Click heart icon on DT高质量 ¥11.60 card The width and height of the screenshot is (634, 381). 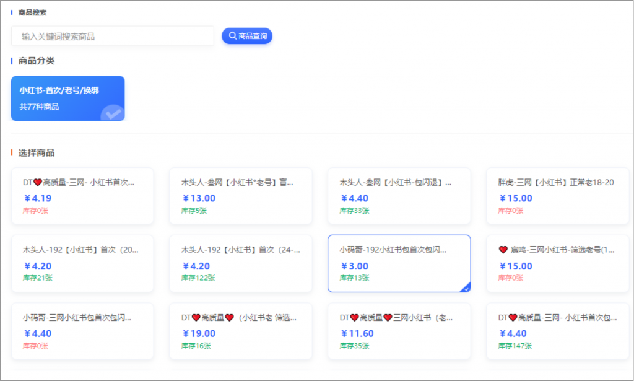click(355, 318)
